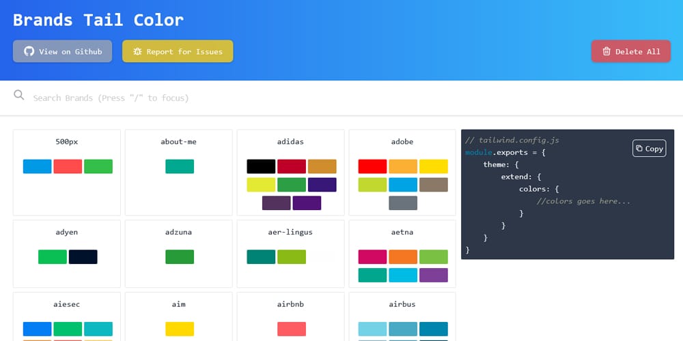
Task: Click the magnifying glass search icon
Action: (x=18, y=95)
